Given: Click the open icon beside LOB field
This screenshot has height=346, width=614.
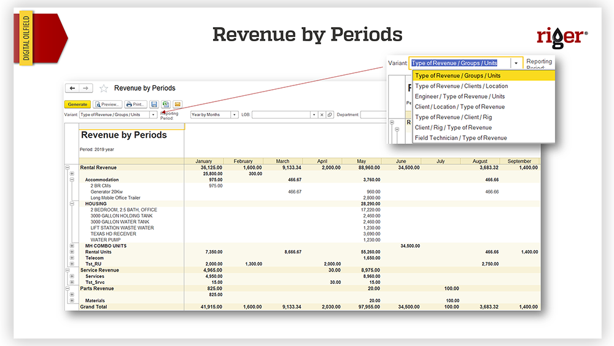Looking at the screenshot, I should coord(330,115).
